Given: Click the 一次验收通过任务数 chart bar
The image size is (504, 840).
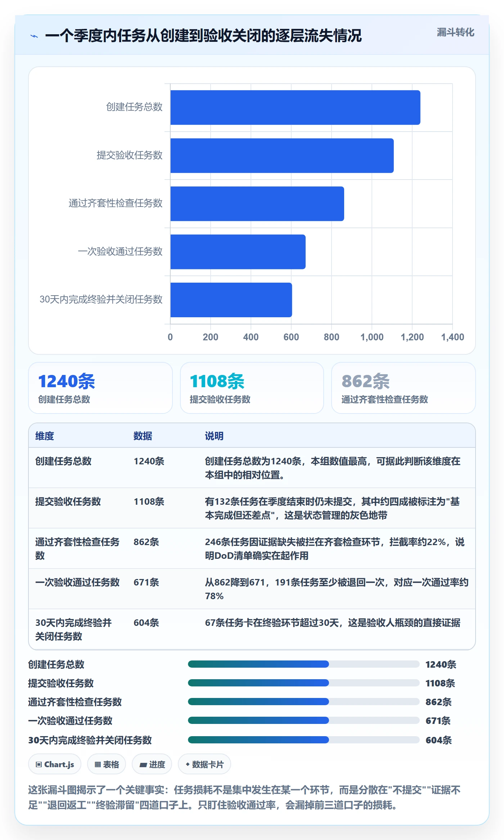Looking at the screenshot, I should (238, 252).
